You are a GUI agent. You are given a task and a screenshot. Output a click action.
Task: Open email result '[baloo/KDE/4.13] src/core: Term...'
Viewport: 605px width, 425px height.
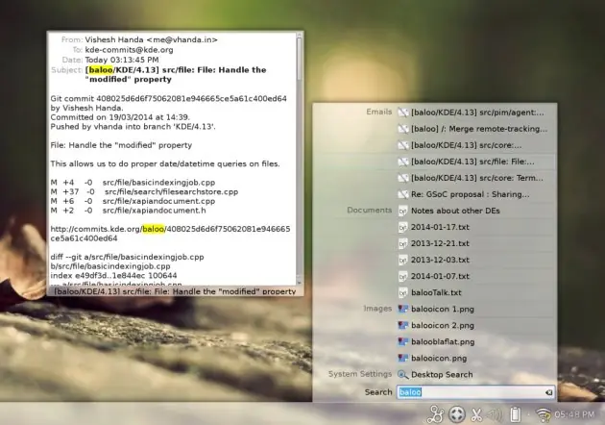(x=477, y=178)
